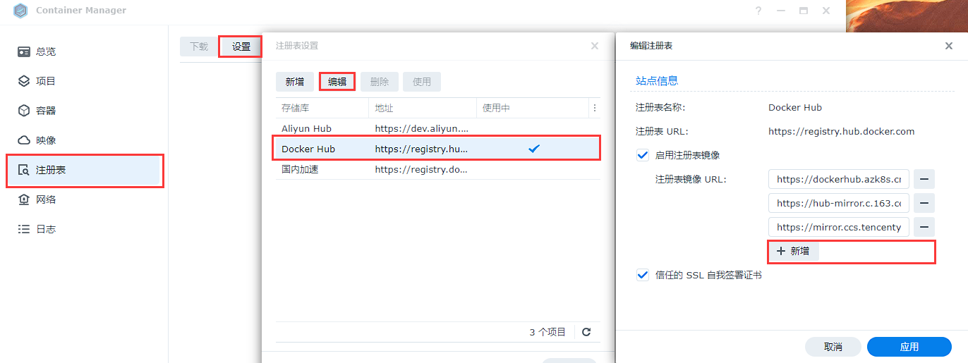Uncheck 启用注册表镜像 checkbox
Viewport: 968px width, 363px height.
coord(643,155)
